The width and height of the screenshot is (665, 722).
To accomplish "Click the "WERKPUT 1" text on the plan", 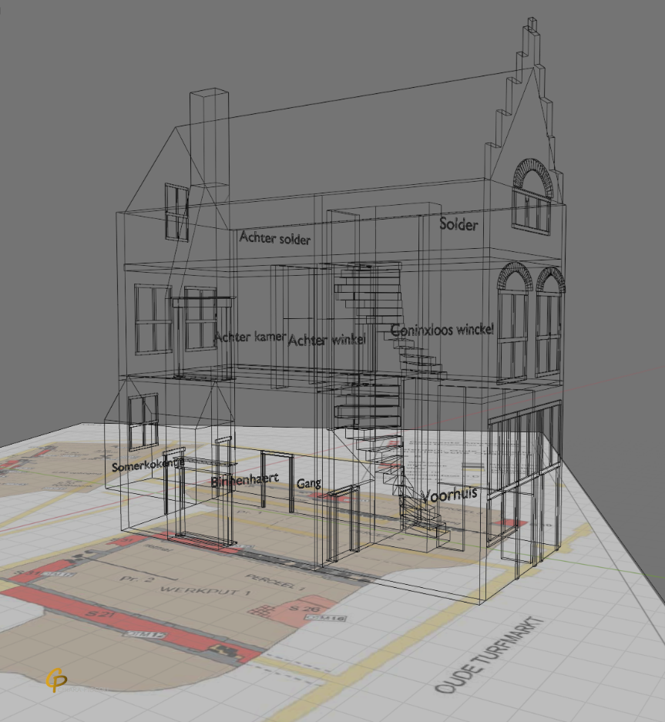I will point(206,591).
